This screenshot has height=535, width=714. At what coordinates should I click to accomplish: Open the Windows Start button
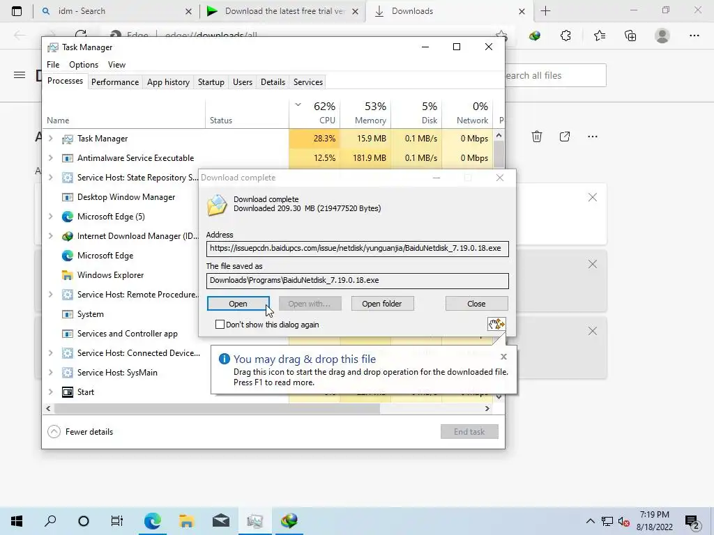tap(17, 521)
